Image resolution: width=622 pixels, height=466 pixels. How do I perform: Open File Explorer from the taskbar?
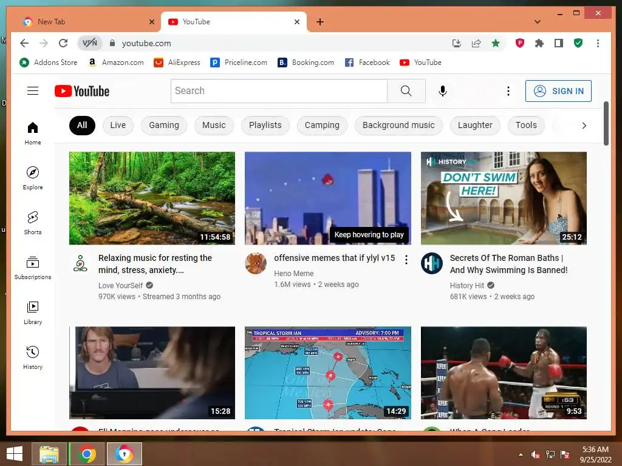click(49, 454)
